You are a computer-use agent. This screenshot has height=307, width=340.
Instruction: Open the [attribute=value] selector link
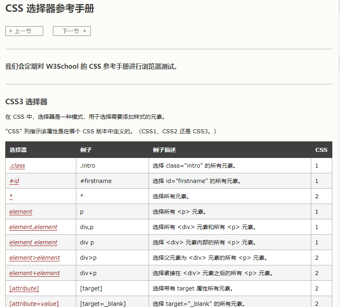click(x=34, y=303)
